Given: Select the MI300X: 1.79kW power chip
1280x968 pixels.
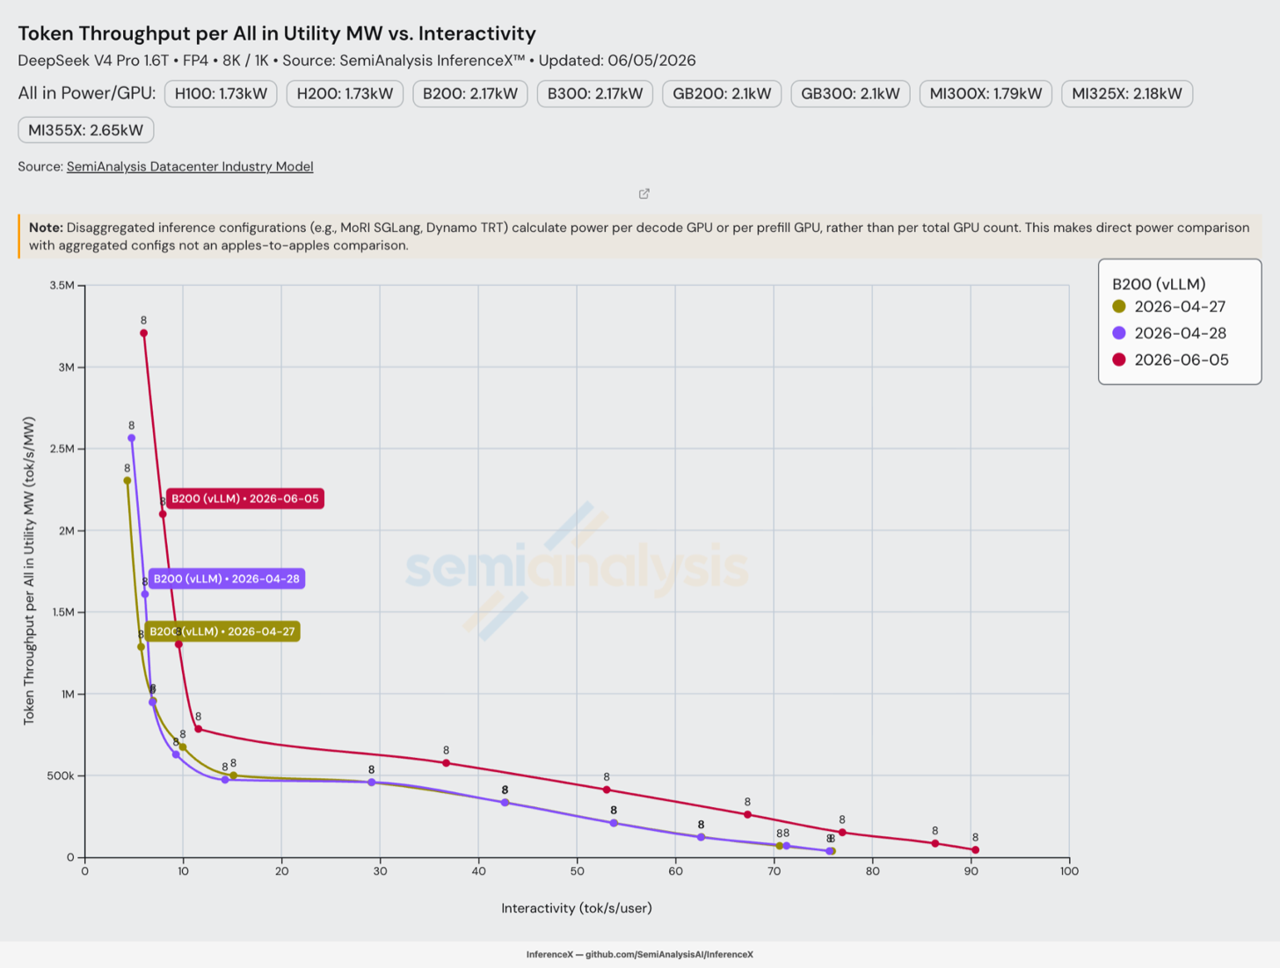Looking at the screenshot, I should pos(985,93).
